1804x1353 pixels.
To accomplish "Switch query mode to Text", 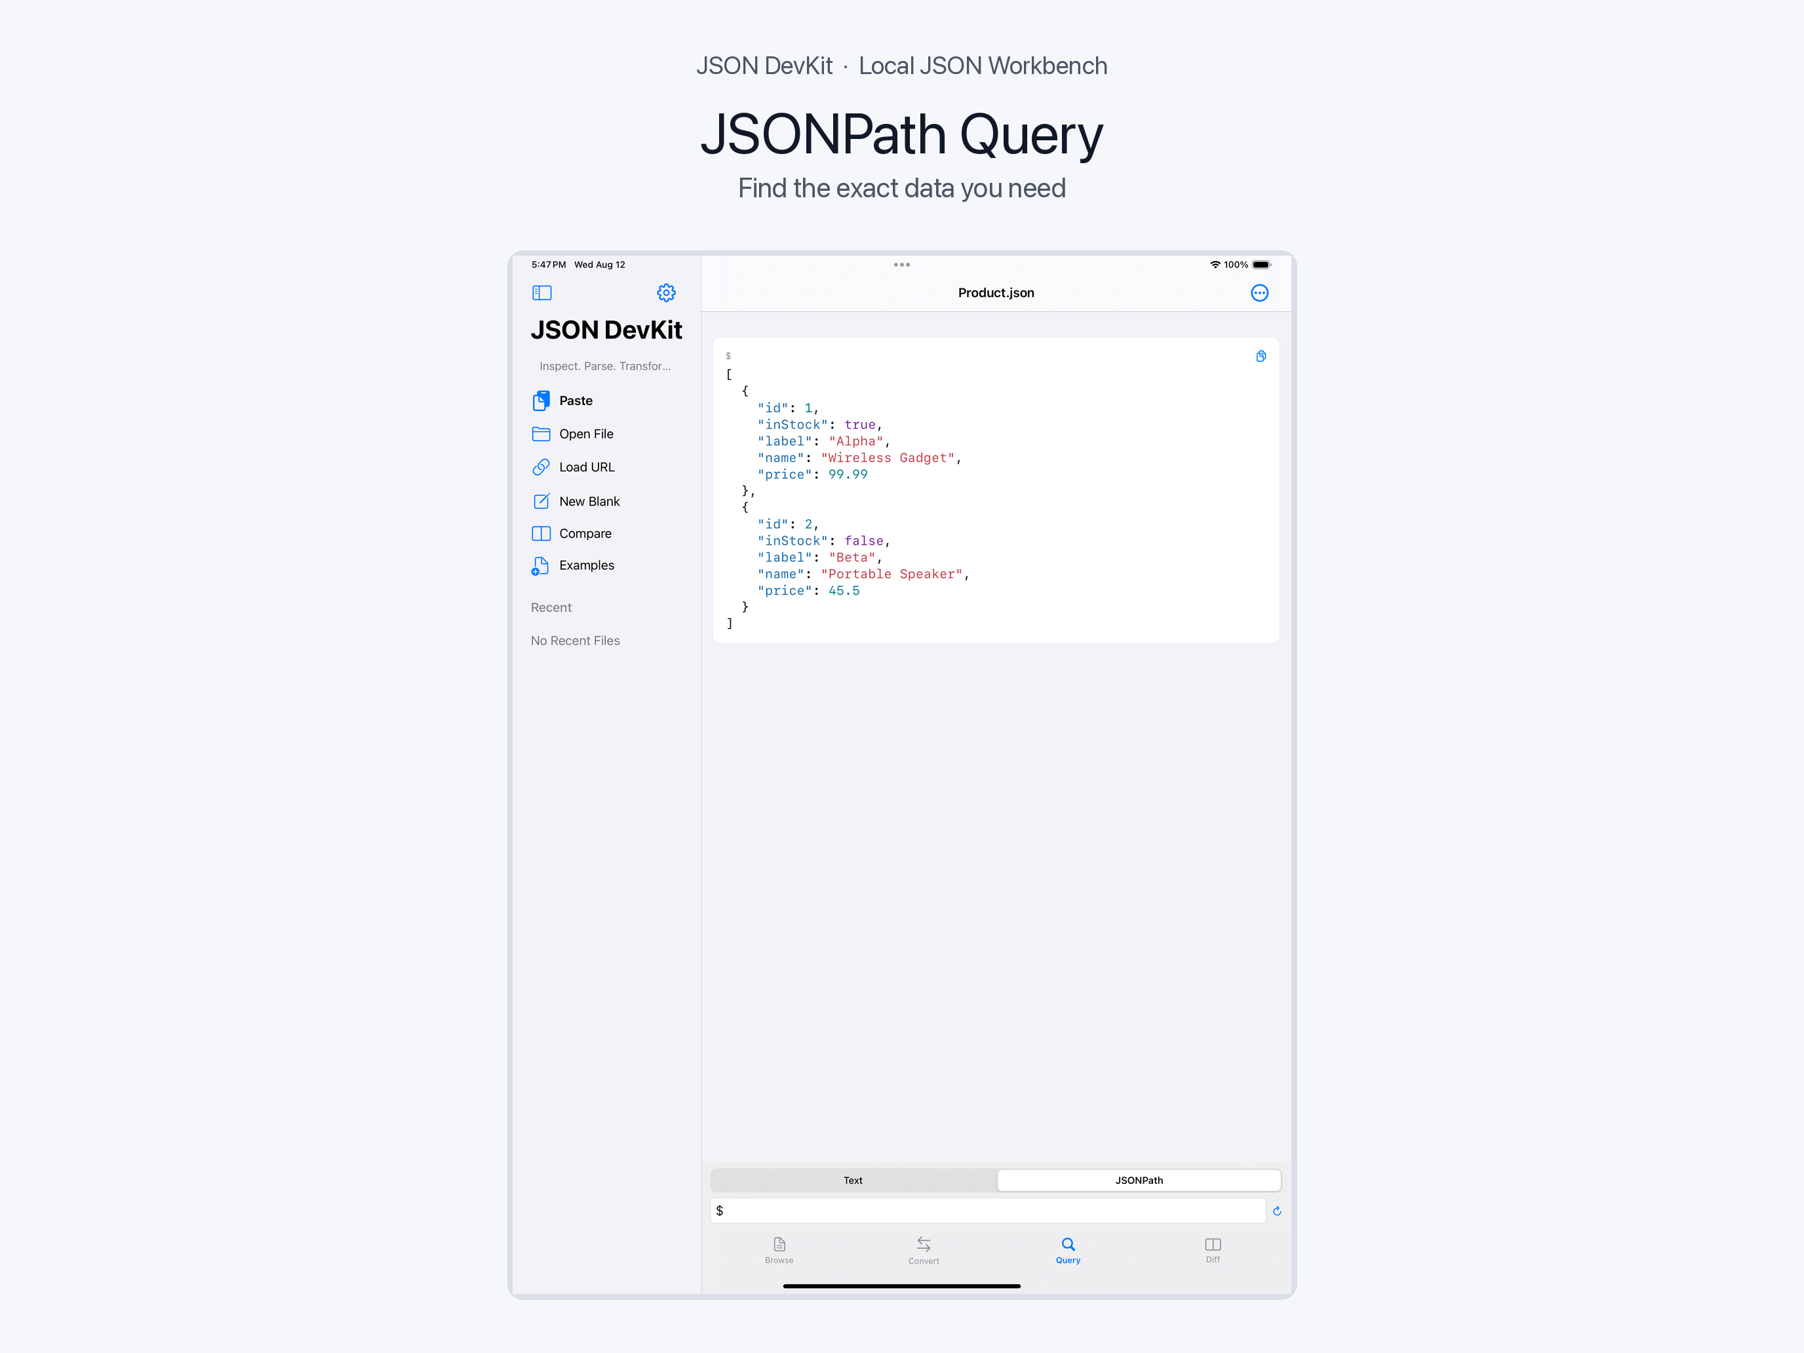I will click(853, 1180).
